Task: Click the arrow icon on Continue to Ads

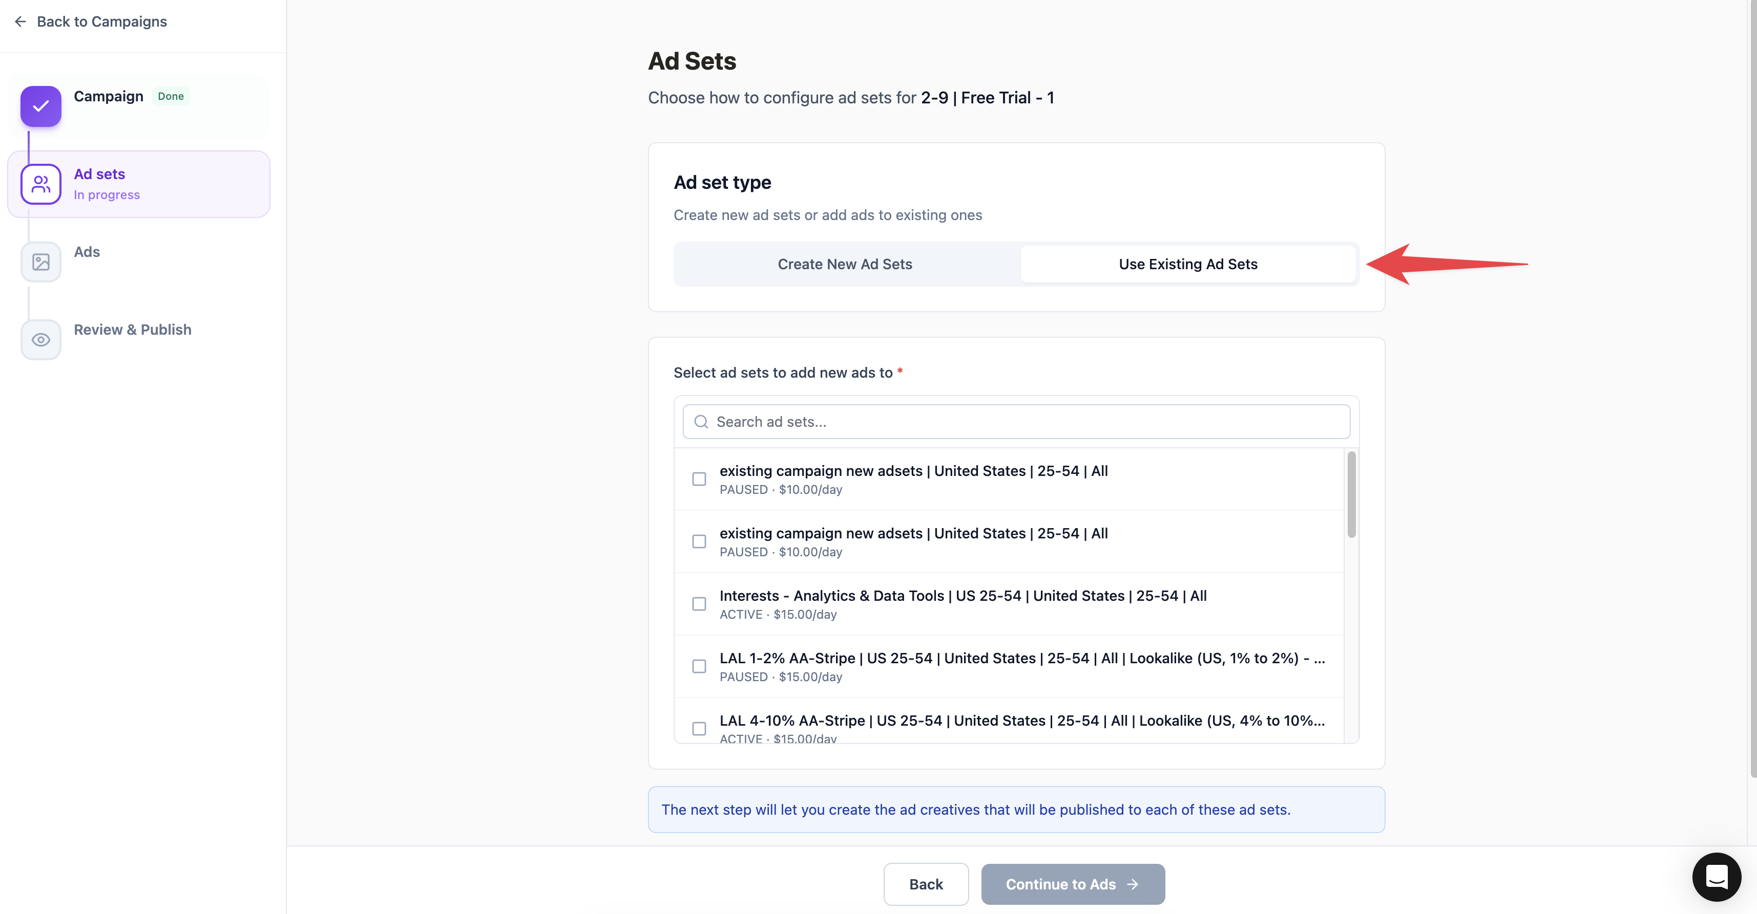Action: click(1133, 884)
